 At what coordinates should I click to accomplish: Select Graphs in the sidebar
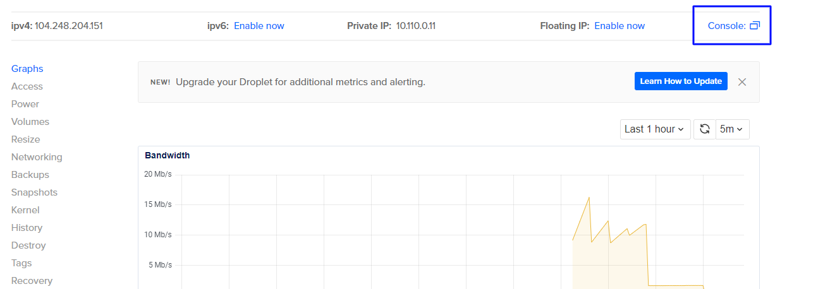point(27,69)
